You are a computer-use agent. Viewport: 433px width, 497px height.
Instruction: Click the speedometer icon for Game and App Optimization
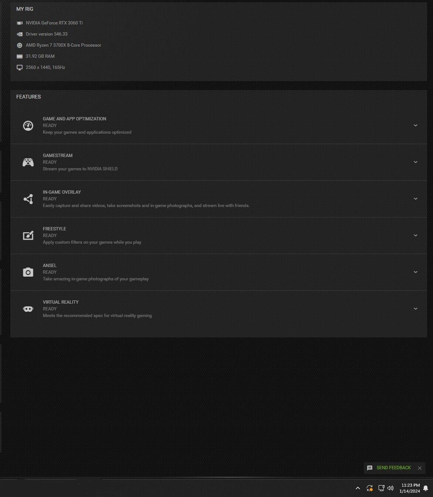[28, 126]
